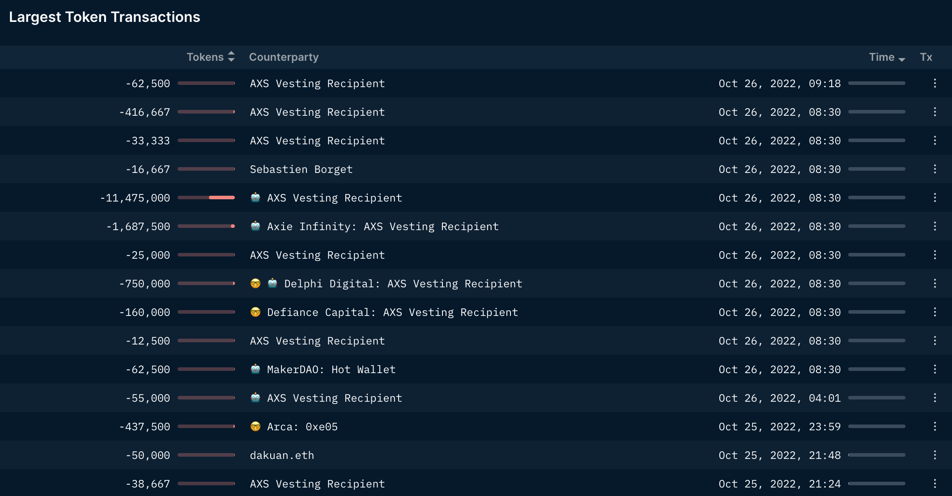Open Sebastien Borget counterparty link
This screenshot has height=496, width=952.
pyautogui.click(x=301, y=169)
